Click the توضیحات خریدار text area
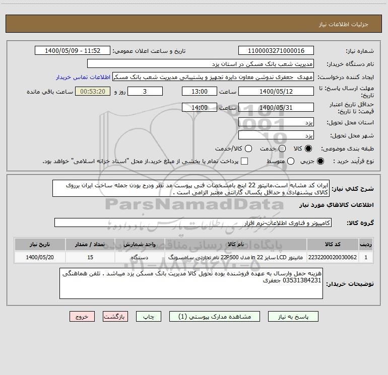The height and width of the screenshot is (375, 388). (x=191, y=283)
